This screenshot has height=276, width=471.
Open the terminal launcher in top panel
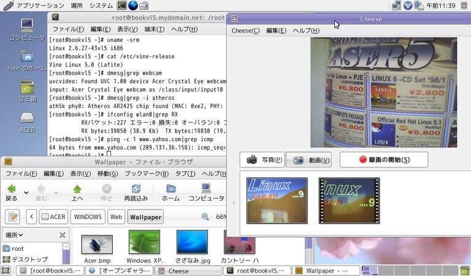click(121, 5)
